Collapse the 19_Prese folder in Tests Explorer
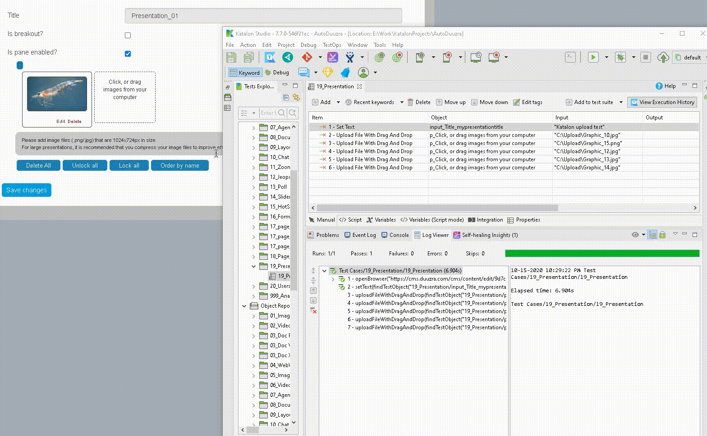Image resolution: width=707 pixels, height=436 pixels. 254,266
